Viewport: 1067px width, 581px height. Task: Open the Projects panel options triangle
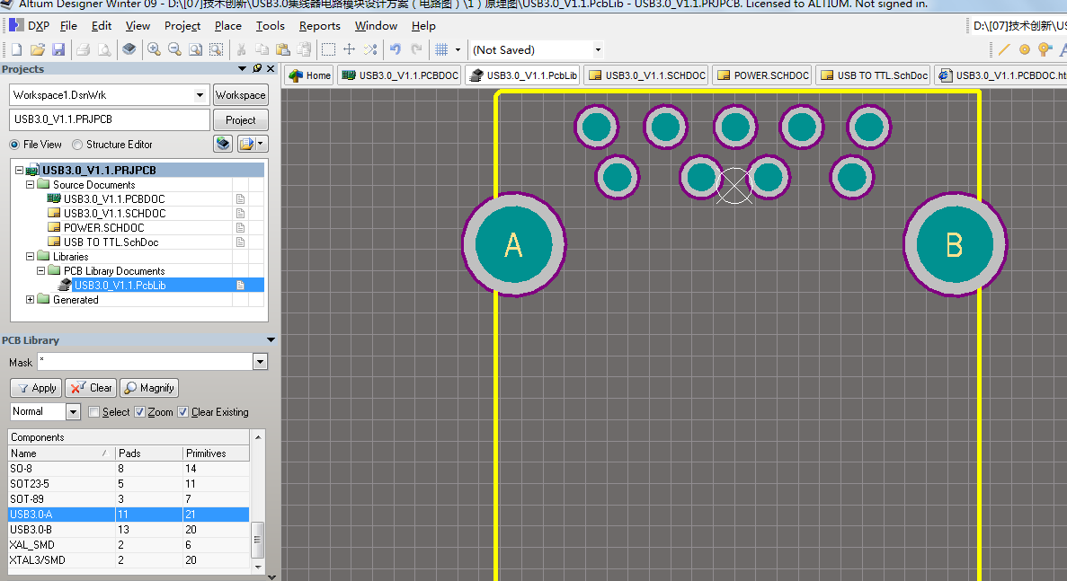[x=242, y=68]
